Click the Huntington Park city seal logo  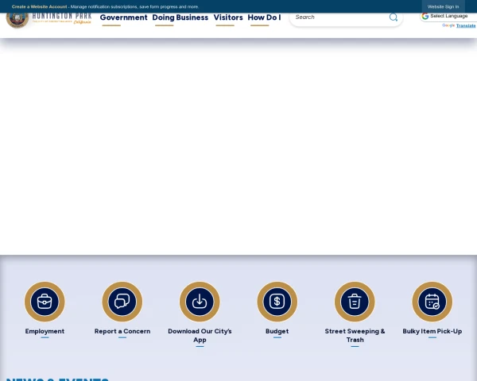pos(17,19)
